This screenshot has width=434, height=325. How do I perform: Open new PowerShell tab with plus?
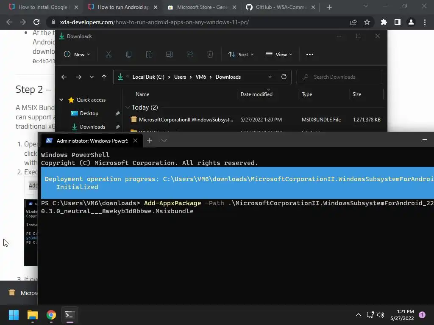tap(150, 140)
